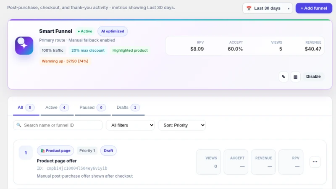
Task: Click the Active status label
Action: pyautogui.click(x=85, y=31)
